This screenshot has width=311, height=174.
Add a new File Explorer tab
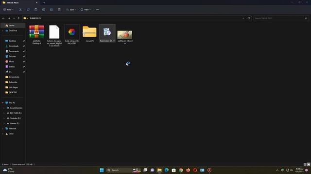click(44, 2)
